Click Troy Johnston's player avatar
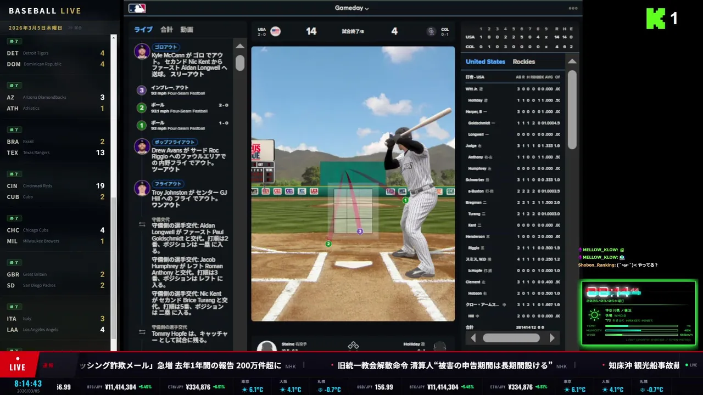 click(x=142, y=188)
